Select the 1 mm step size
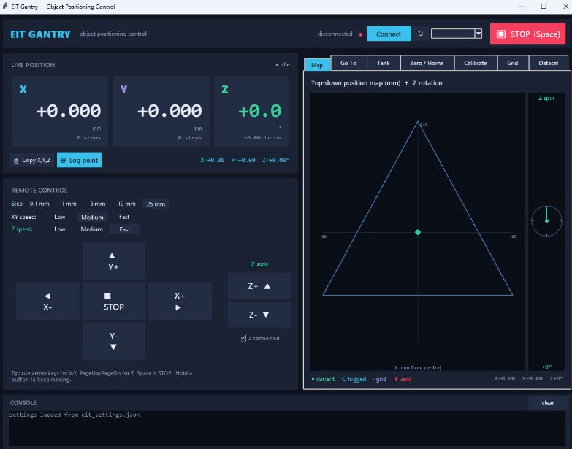 coord(69,204)
